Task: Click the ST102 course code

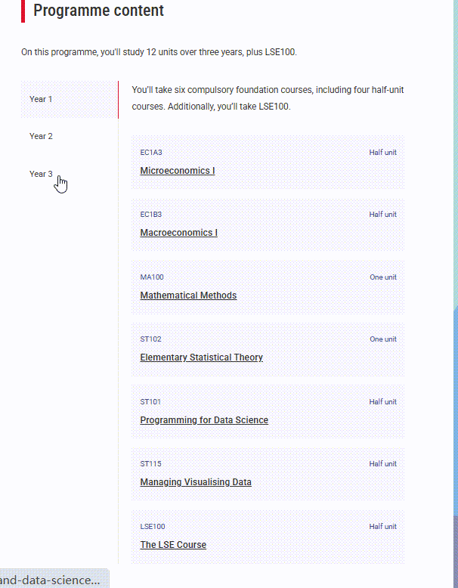Action: pyautogui.click(x=151, y=339)
